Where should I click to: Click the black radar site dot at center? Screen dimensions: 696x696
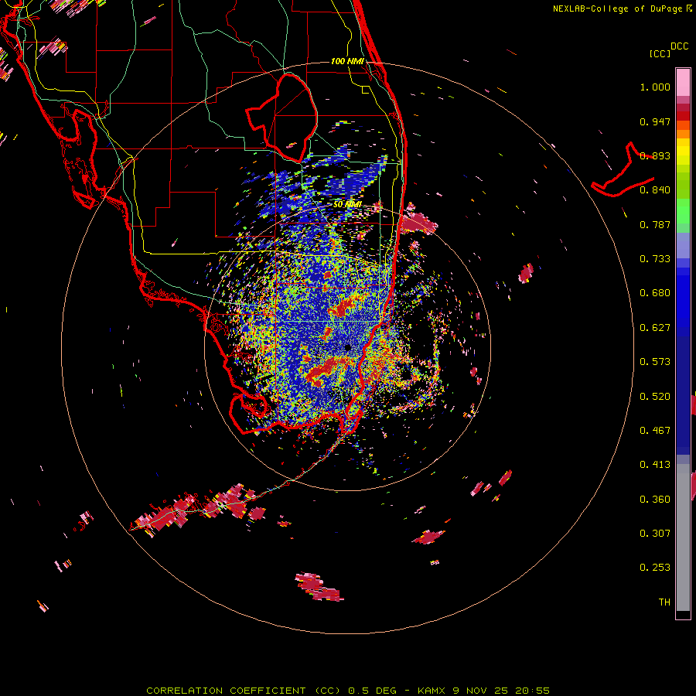pyautogui.click(x=347, y=347)
